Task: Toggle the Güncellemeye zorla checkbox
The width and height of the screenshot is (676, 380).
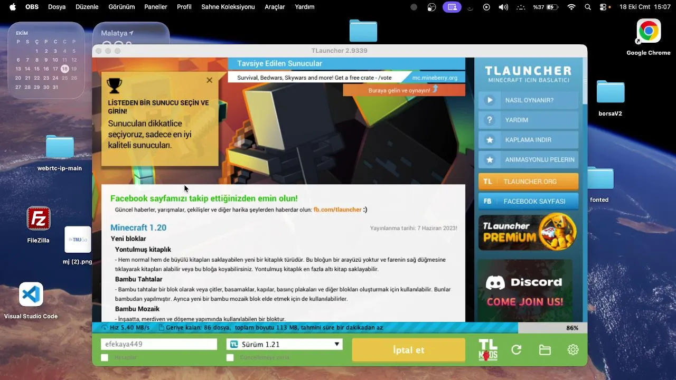Action: point(230,358)
